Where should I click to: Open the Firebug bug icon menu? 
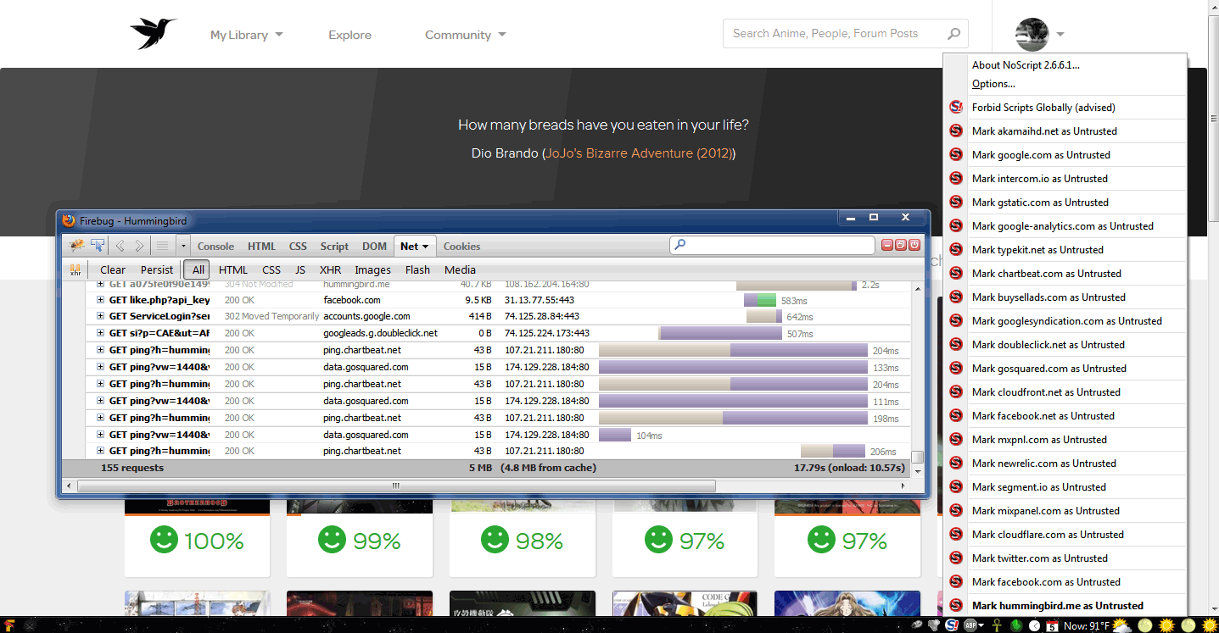[x=76, y=246]
